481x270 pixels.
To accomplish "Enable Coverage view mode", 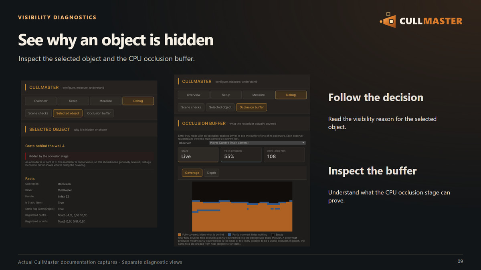I will (192, 173).
